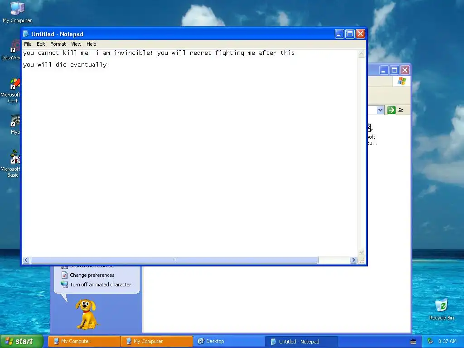464x348 pixels.
Task: Expand the address bar dropdown in explorer window
Action: (x=380, y=110)
